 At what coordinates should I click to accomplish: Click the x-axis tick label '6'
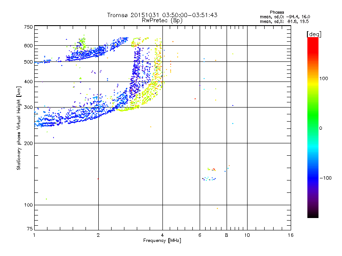(200, 235)
